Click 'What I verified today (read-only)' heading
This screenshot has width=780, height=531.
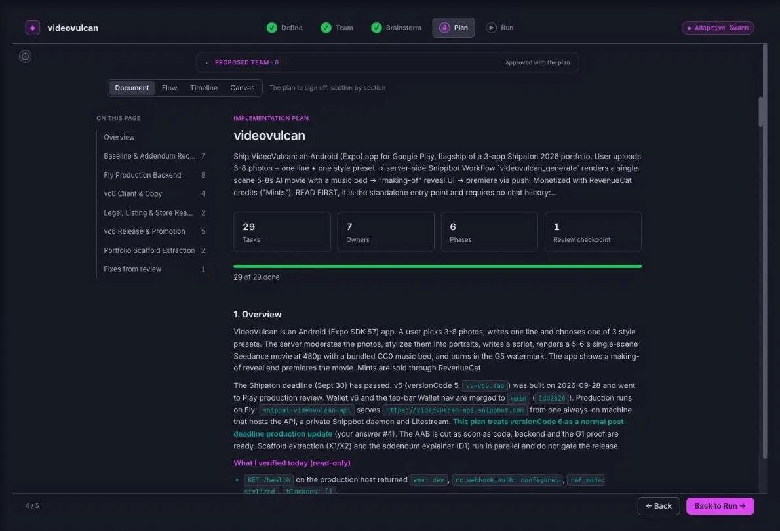click(292, 463)
